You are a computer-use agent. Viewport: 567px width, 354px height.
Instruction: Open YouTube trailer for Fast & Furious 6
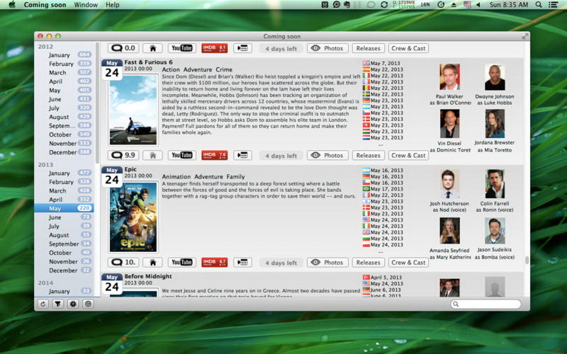tap(181, 155)
